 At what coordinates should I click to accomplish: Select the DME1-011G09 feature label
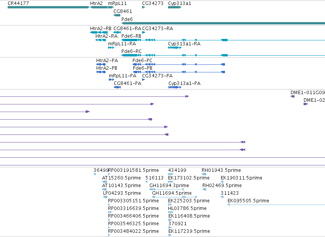click(x=308, y=93)
